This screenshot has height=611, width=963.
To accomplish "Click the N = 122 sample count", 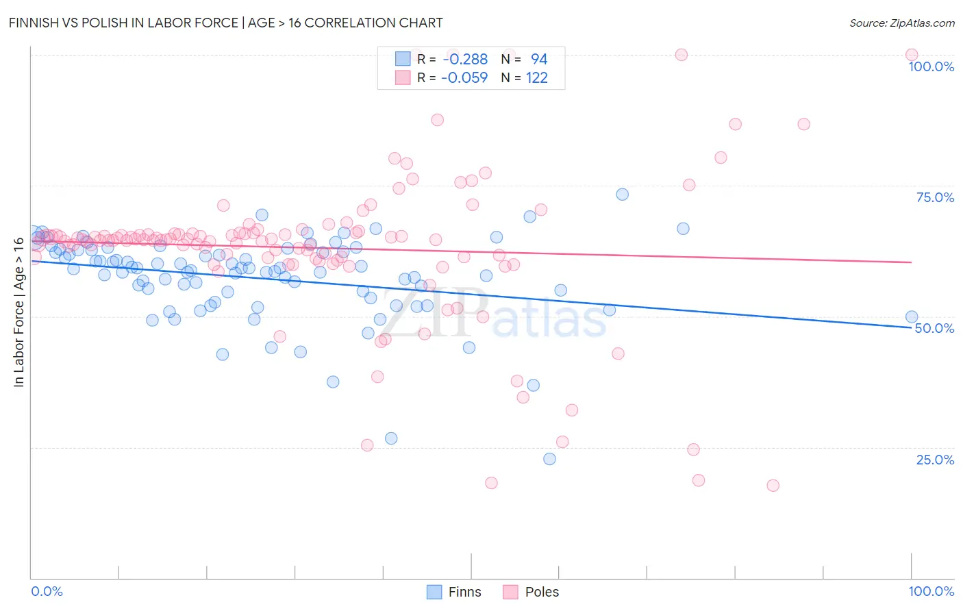I will coord(525,77).
